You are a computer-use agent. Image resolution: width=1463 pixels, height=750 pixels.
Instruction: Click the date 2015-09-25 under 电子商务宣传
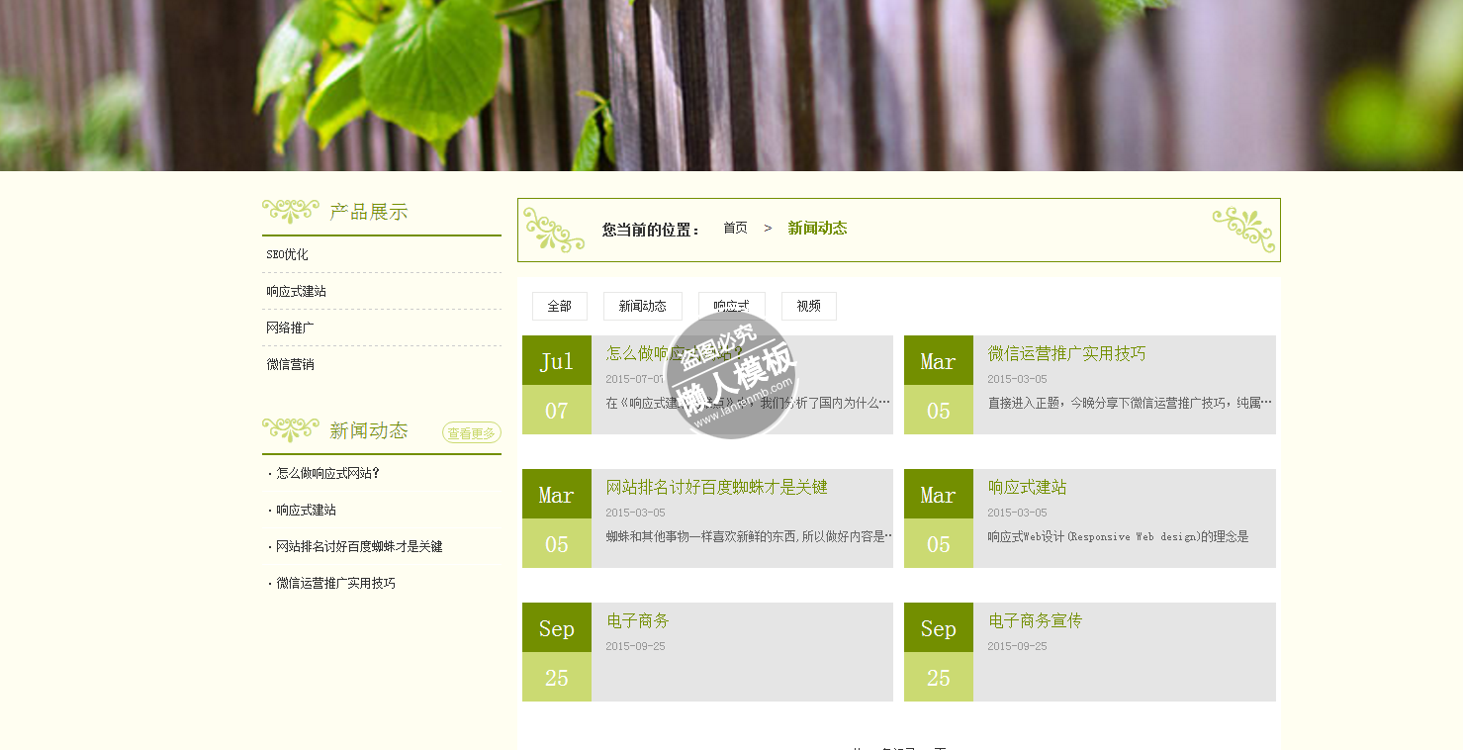[1017, 646]
